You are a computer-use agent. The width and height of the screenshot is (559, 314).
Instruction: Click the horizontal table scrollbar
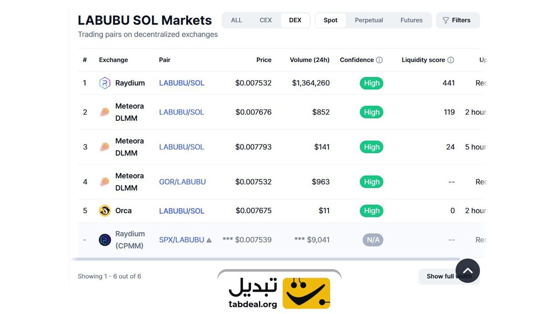point(266,259)
